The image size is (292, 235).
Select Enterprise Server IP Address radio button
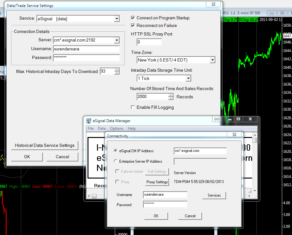tap(116, 161)
